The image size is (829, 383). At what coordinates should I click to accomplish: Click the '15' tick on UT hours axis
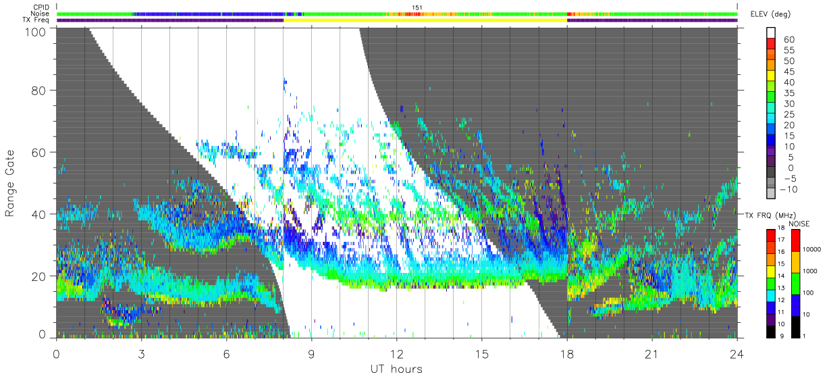[x=482, y=353]
